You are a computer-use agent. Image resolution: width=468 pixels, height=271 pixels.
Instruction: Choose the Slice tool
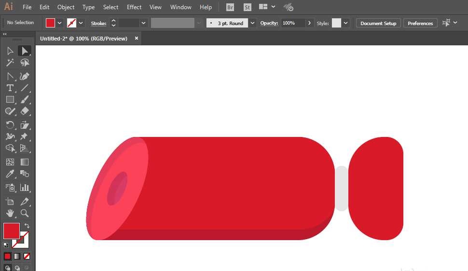25,202
